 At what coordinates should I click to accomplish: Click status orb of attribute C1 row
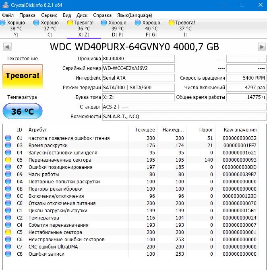point(8,211)
